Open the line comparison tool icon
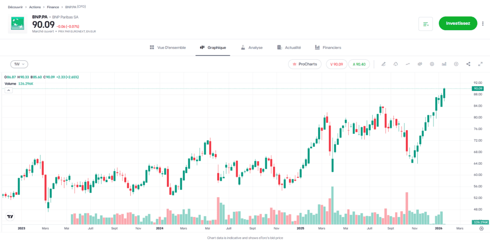490x242 pixels. (x=408, y=64)
